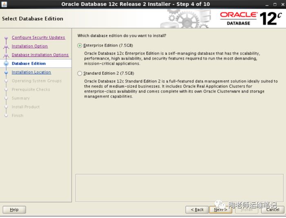Click the Installation Location step marker

[6, 72]
